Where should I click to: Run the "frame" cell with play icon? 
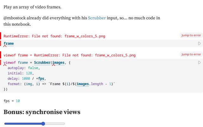[200, 43]
